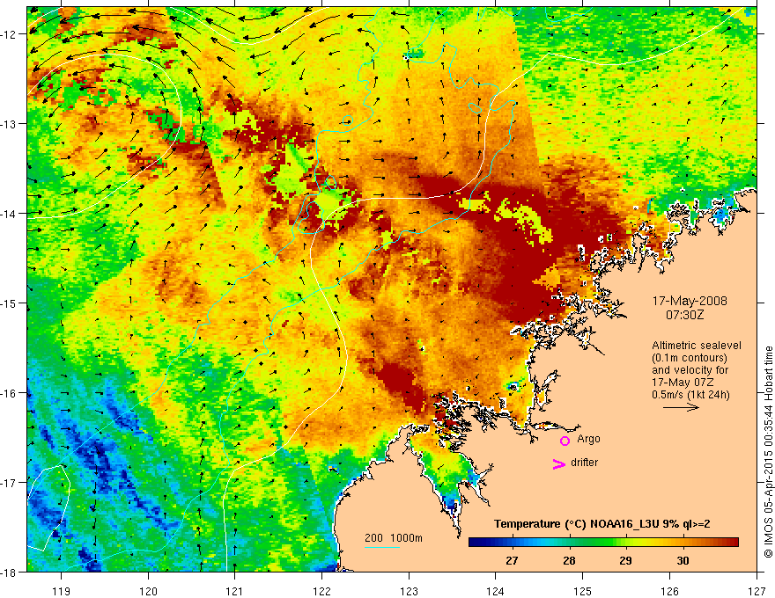Click the longitude axis label '125'
This screenshot has height=598, width=775.
(583, 591)
